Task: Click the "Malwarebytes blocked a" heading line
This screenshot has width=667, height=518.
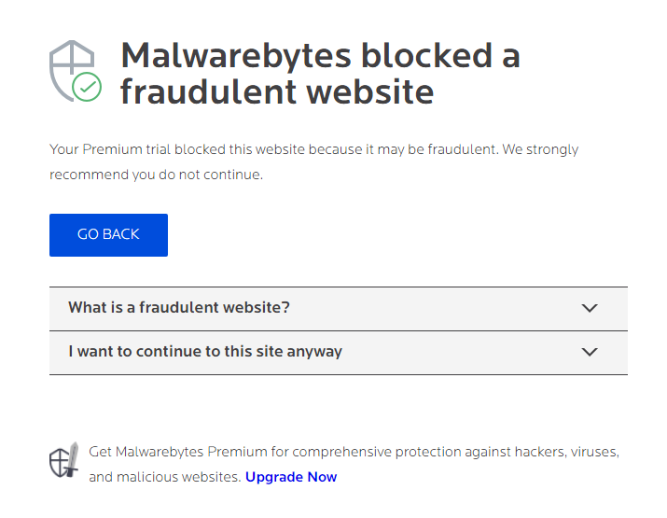Action: point(320,56)
